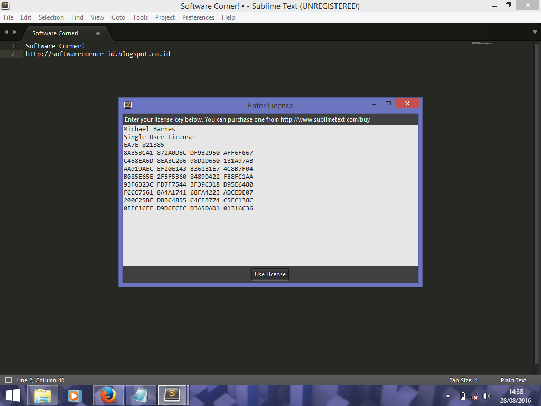Show hidden system tray icons
Viewport: 541px width, 406px height.
pyautogui.click(x=448, y=396)
